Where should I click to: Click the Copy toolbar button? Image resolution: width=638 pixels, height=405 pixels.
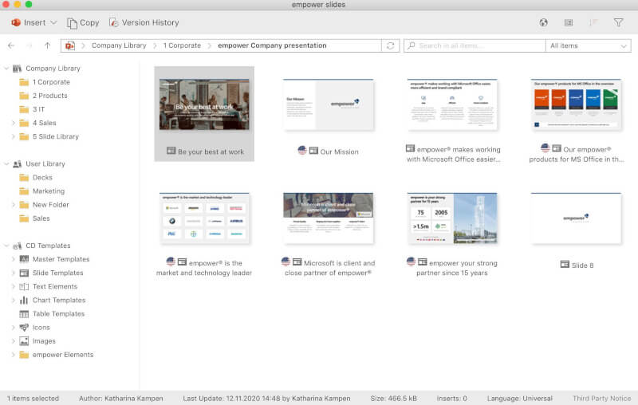pyautogui.click(x=83, y=22)
